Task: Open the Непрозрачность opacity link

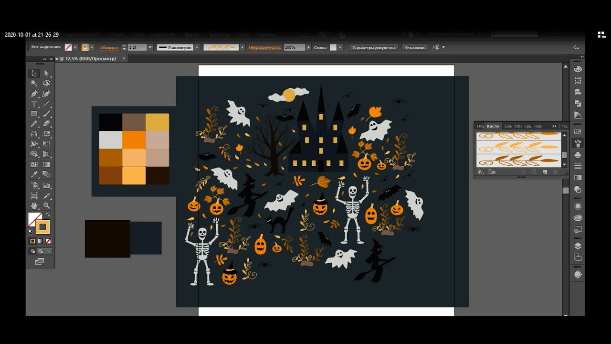Action: tap(265, 47)
